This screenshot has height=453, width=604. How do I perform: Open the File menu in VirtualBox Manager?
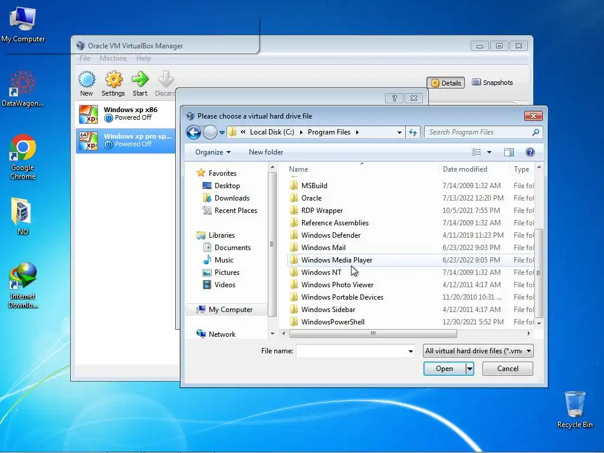click(x=85, y=58)
